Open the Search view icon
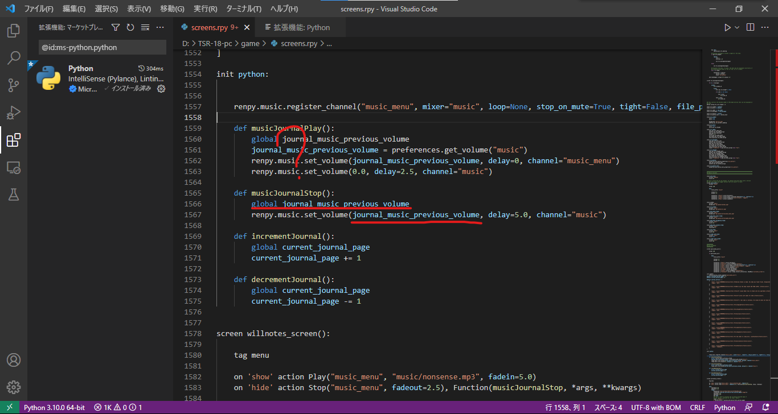 point(14,58)
